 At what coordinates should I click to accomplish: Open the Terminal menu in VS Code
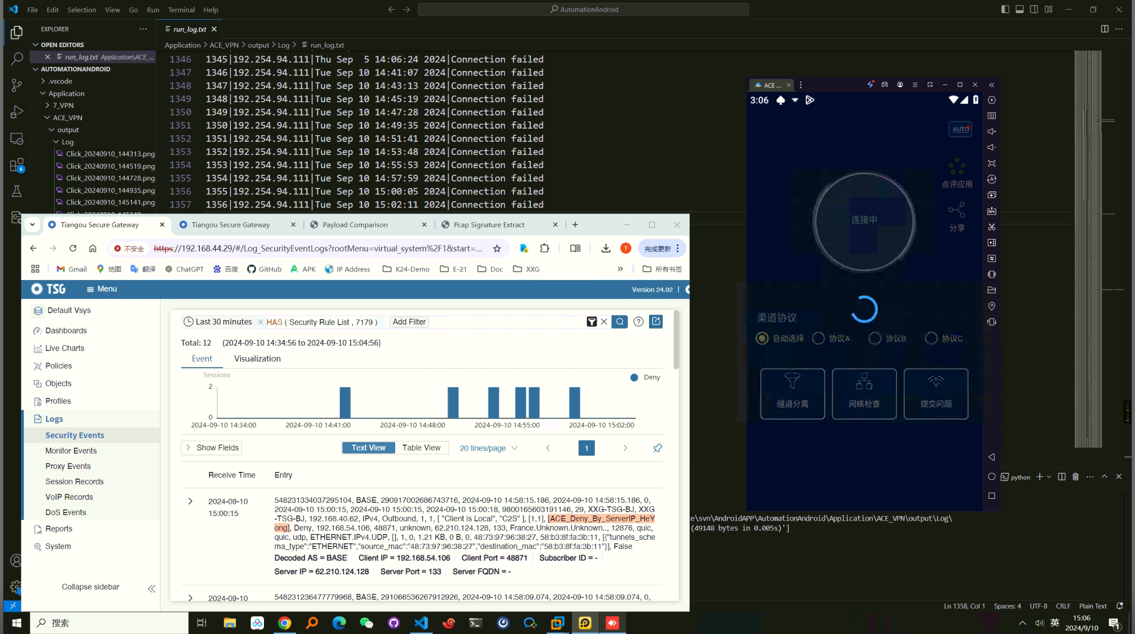[x=181, y=10]
